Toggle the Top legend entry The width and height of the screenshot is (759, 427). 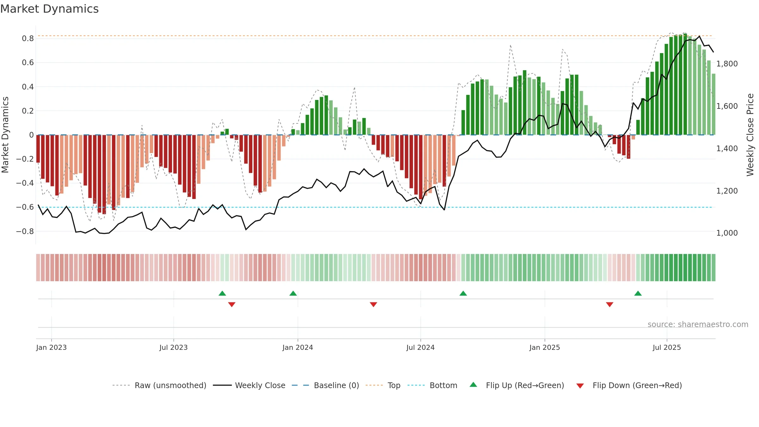click(383, 385)
